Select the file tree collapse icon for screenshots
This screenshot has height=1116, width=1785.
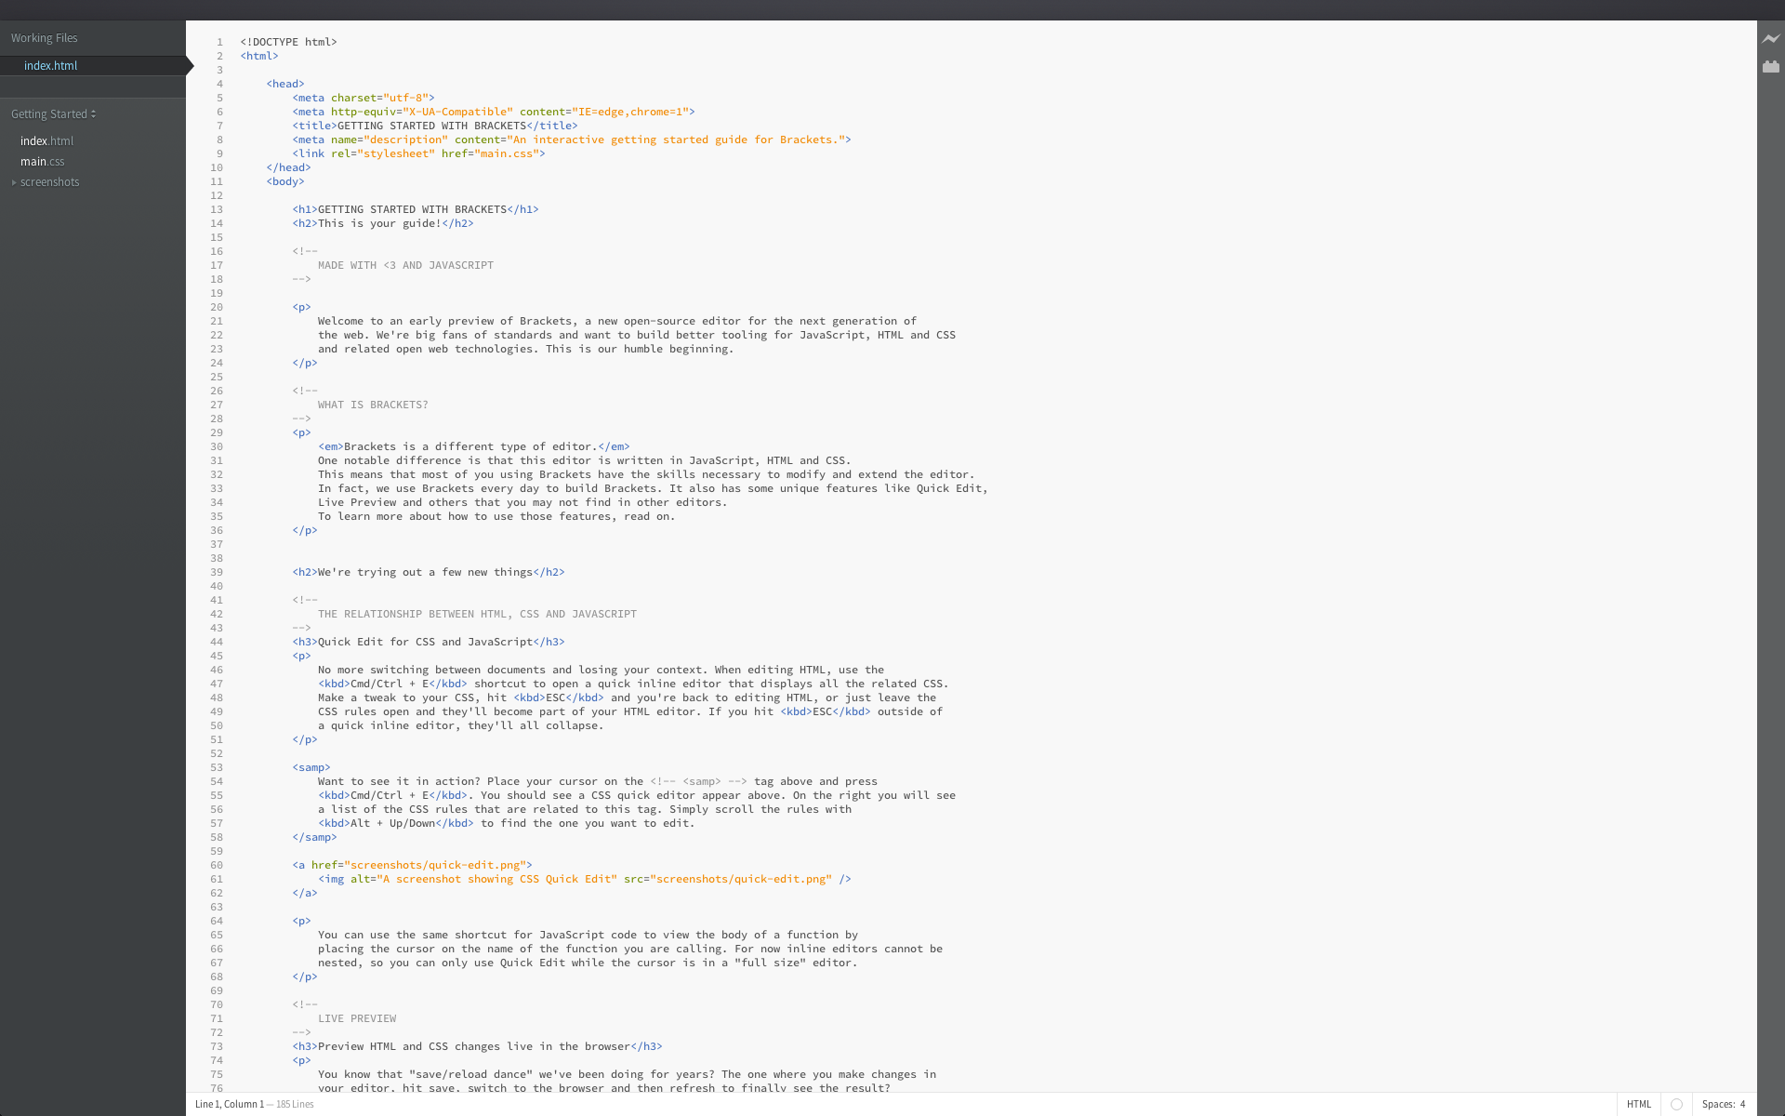tap(14, 181)
